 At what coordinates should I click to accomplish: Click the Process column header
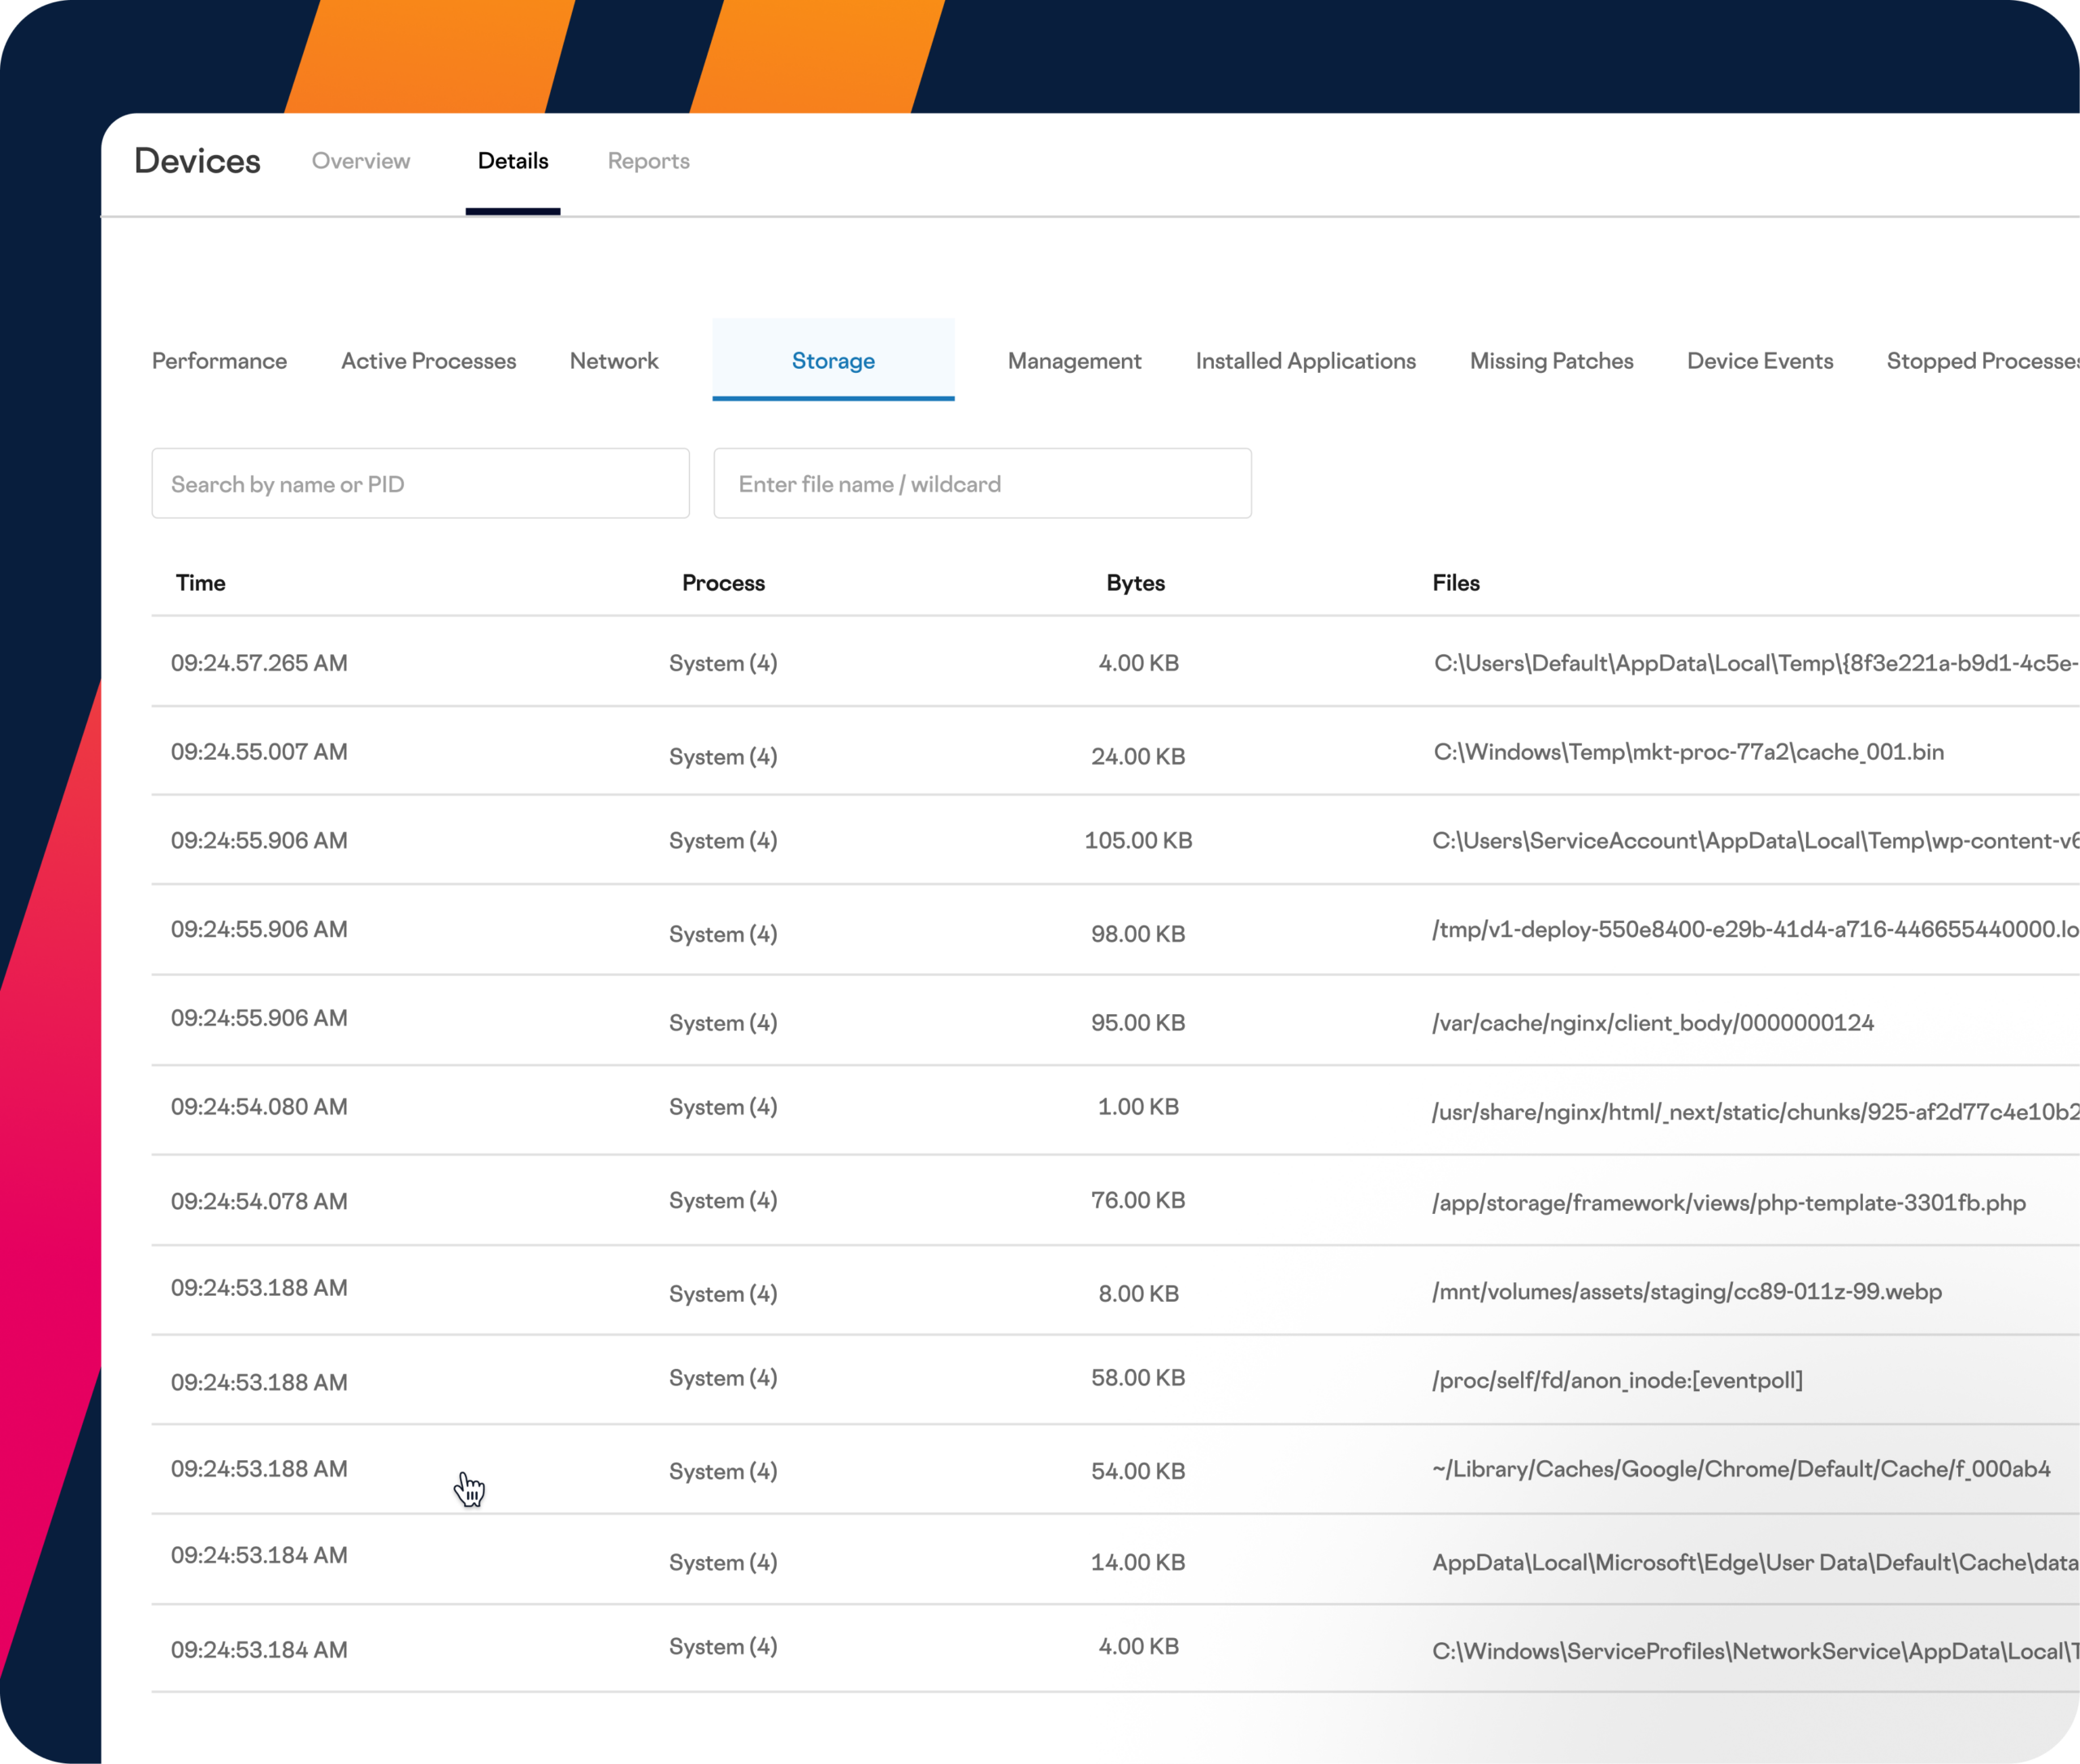pyautogui.click(x=723, y=583)
